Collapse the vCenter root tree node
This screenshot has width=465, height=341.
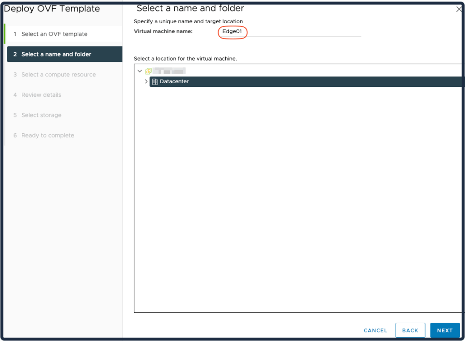(140, 71)
